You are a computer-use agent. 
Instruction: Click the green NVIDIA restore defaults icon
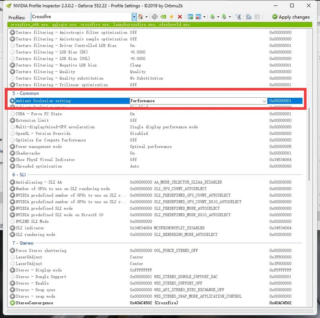pos(163,17)
